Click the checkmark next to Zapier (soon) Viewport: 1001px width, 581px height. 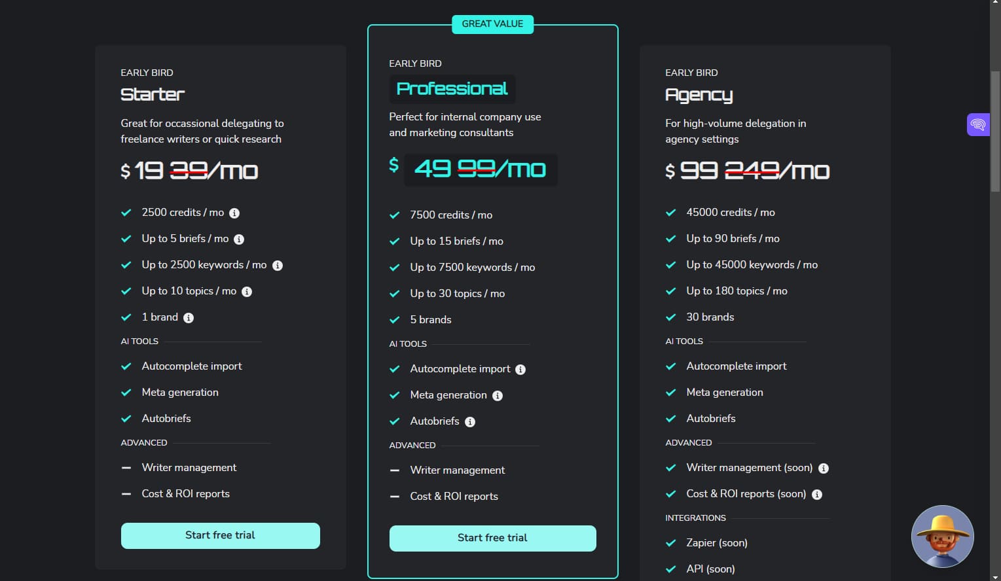[670, 542]
